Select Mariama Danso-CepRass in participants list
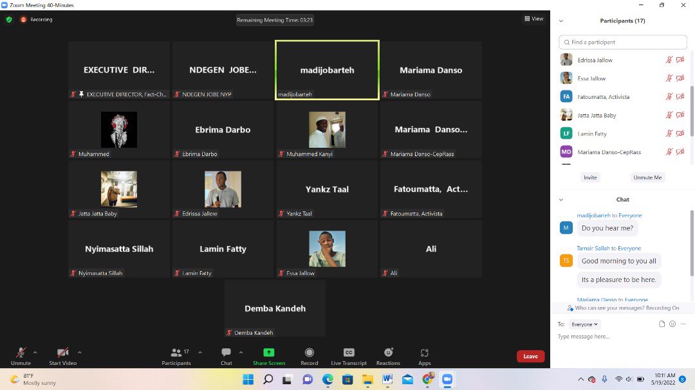695x390 pixels. click(622, 152)
